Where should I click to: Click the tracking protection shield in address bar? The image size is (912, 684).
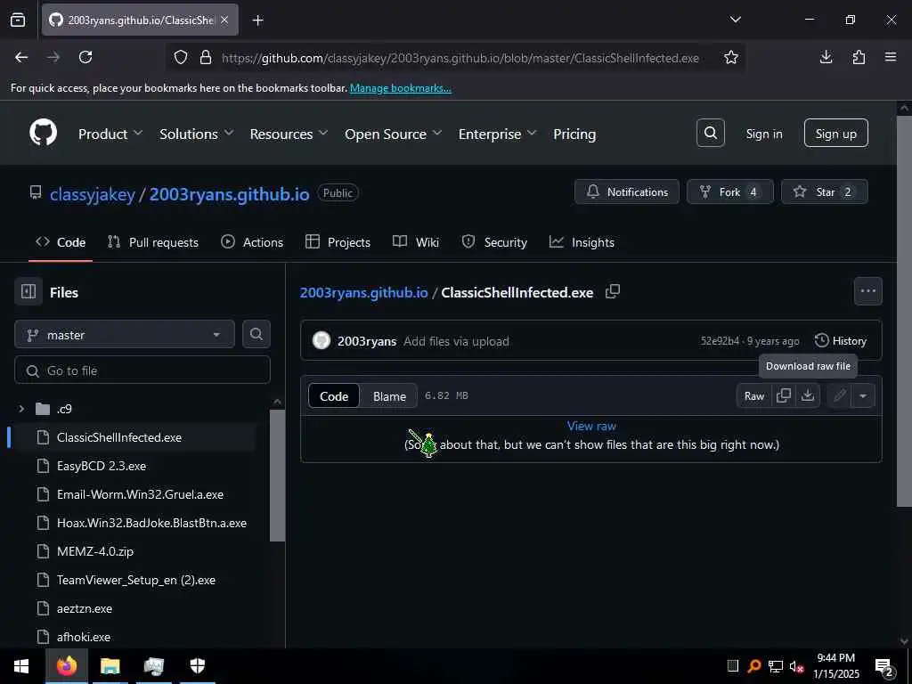[181, 57]
